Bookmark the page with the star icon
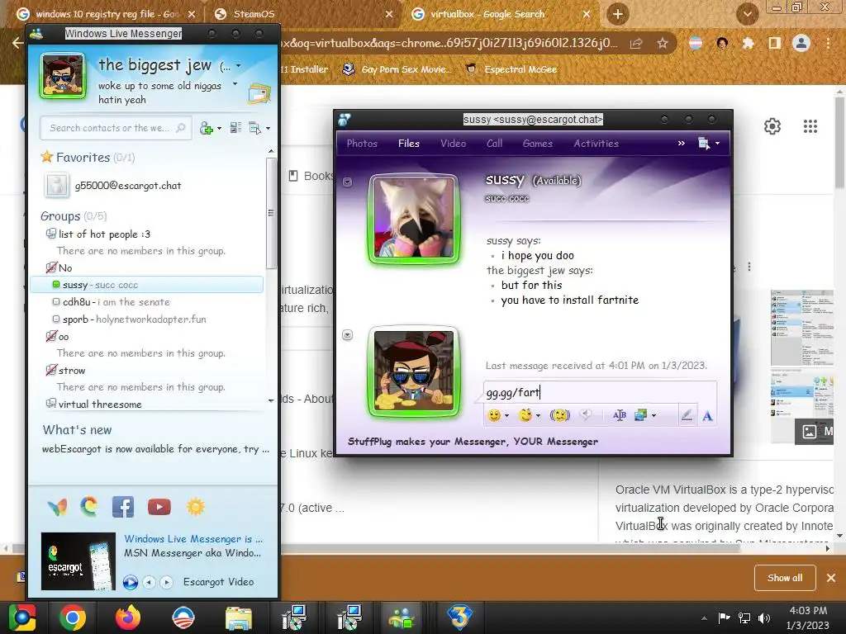This screenshot has height=634, width=846. pos(663,43)
